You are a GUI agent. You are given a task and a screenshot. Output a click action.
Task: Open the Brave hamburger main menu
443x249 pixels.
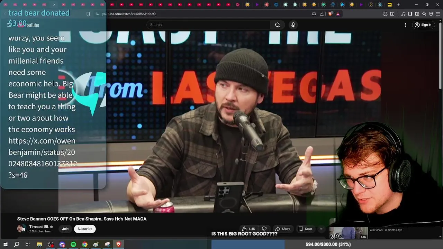click(438, 14)
